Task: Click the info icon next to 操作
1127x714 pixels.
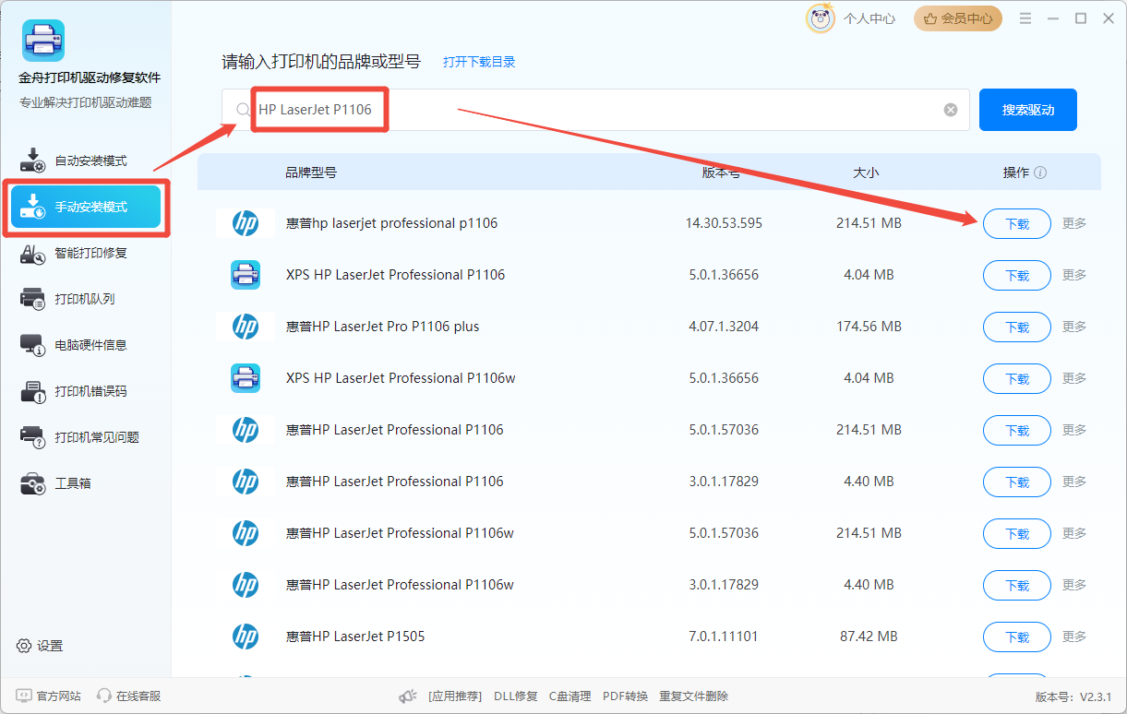Action: (x=1040, y=173)
